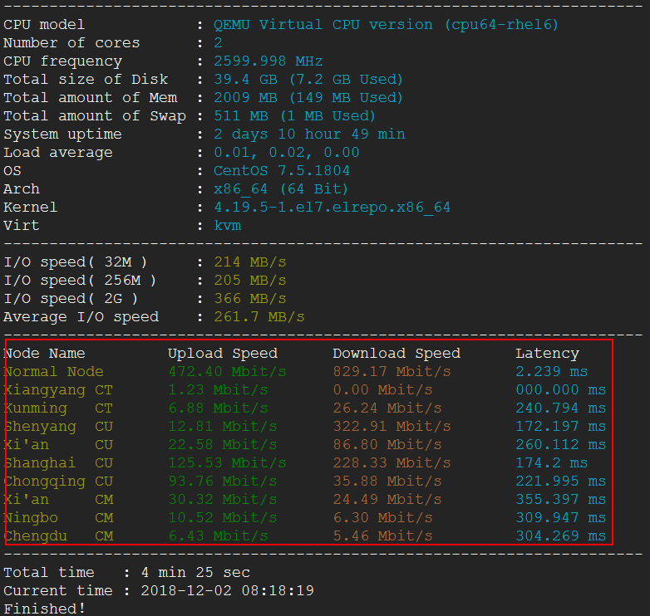Click the Download Speed column header

pyautogui.click(x=396, y=354)
